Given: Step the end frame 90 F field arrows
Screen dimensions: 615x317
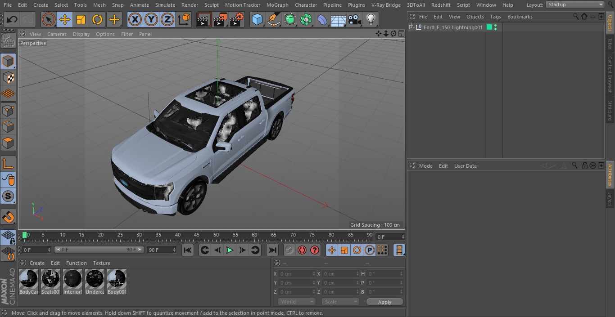Looking at the screenshot, I should click(x=174, y=250).
